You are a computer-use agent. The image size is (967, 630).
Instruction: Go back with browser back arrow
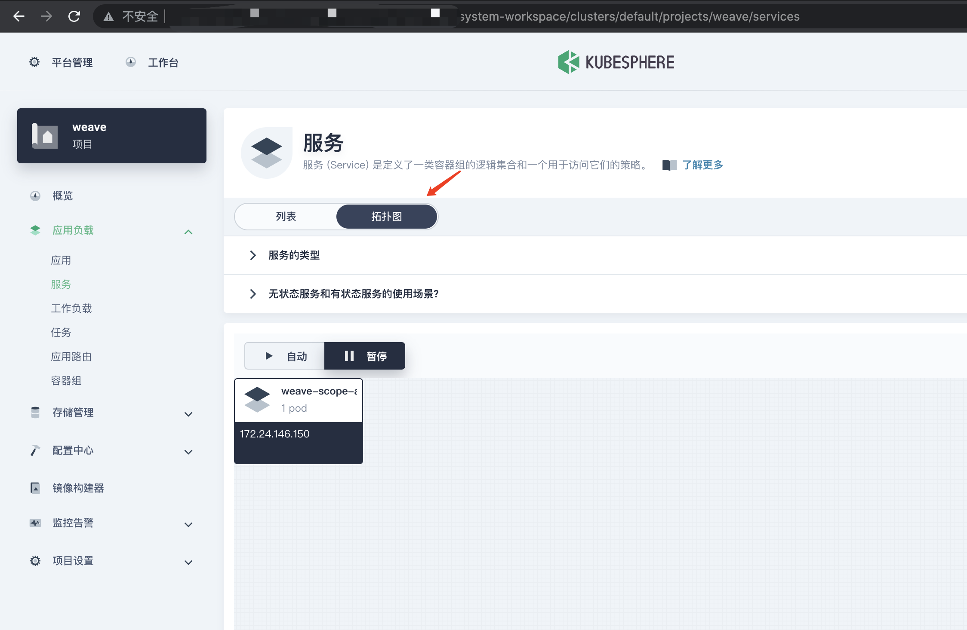(x=19, y=16)
